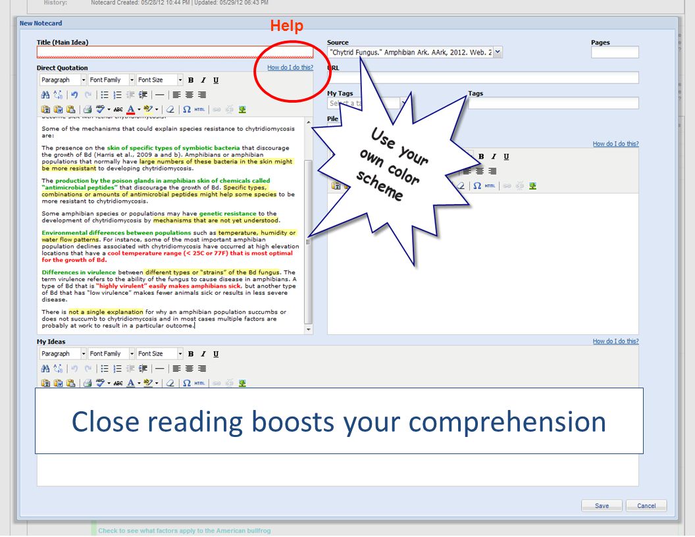This screenshot has width=695, height=537.
Task: Choose text color A in My Ideas toolbar
Action: click(131, 383)
